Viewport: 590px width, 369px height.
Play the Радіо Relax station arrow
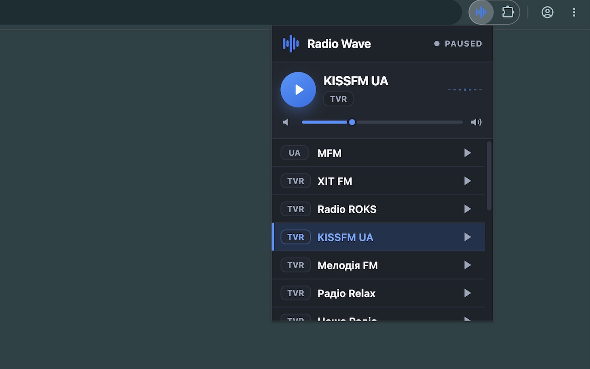467,293
